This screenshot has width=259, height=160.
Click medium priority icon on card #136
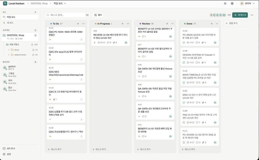[50, 136]
